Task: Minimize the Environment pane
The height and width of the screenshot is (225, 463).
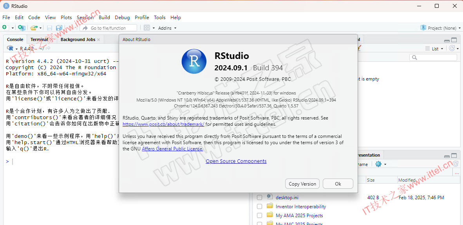Action: click(x=447, y=40)
